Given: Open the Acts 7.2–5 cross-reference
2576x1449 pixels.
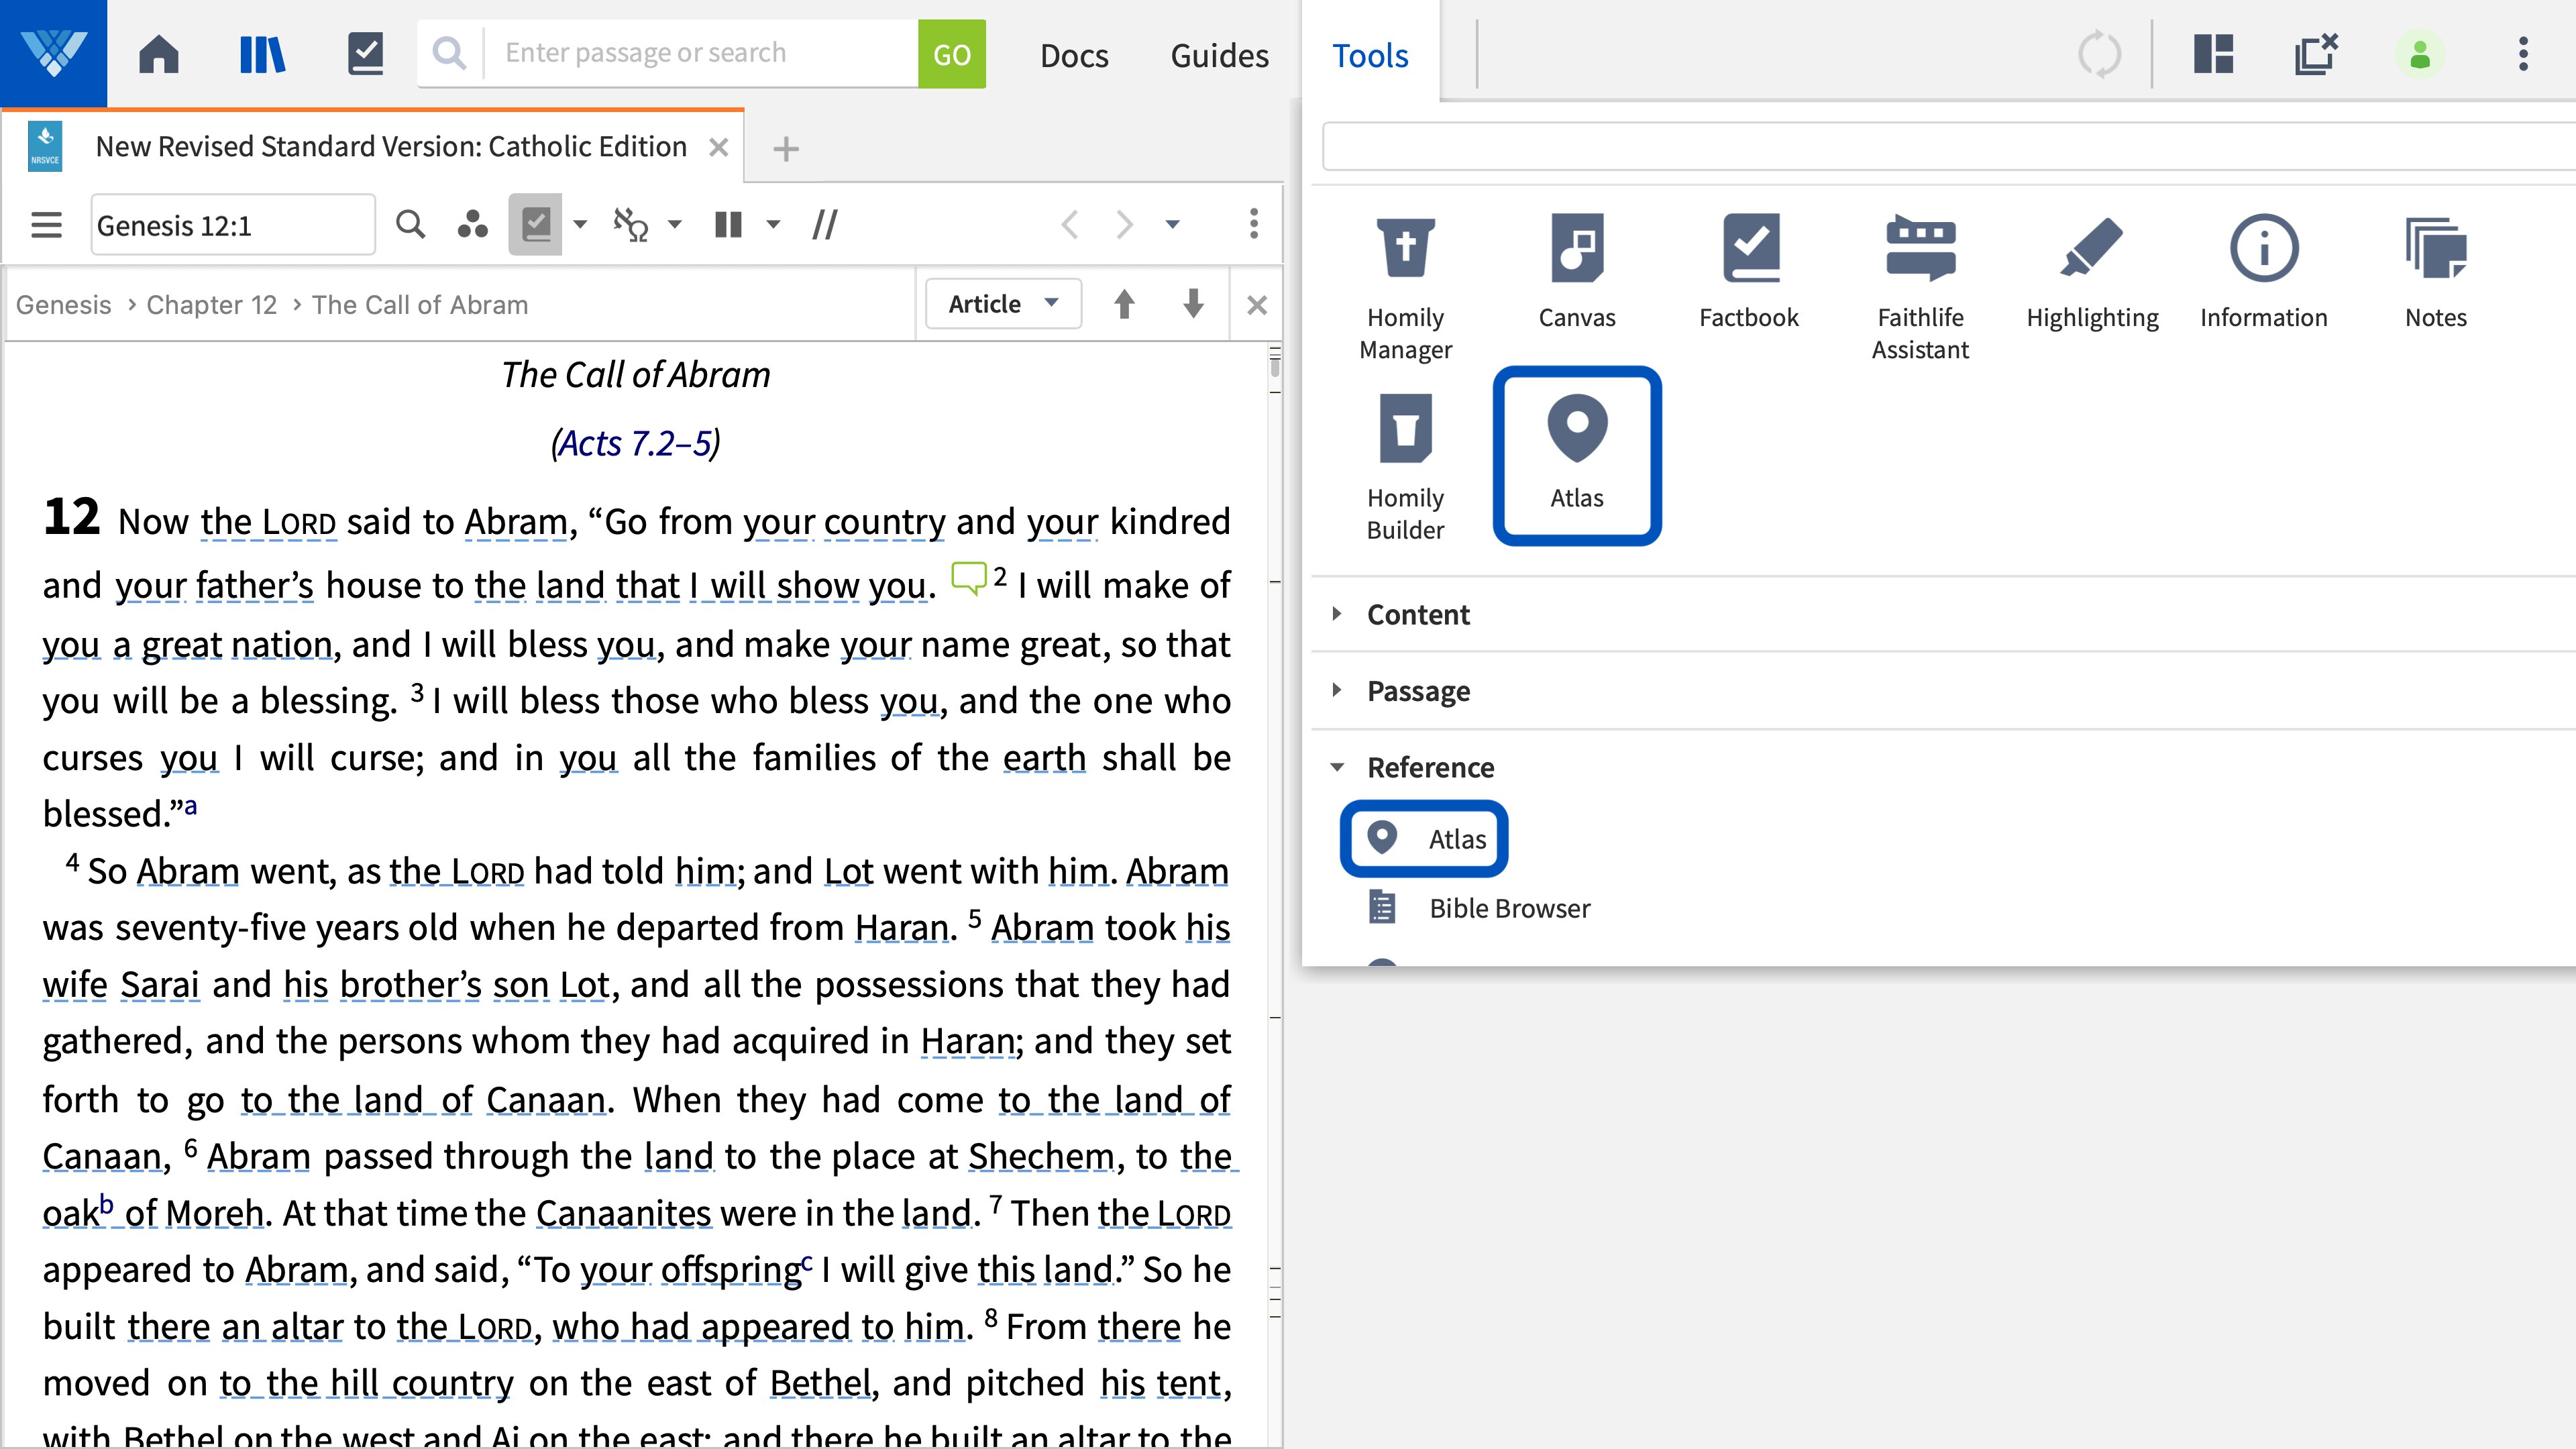Looking at the screenshot, I should [x=636, y=443].
